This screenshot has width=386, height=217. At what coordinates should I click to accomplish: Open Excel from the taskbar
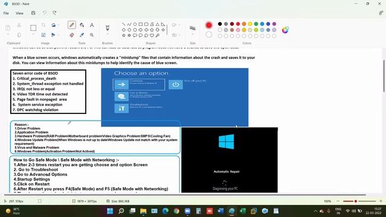(x=242, y=211)
